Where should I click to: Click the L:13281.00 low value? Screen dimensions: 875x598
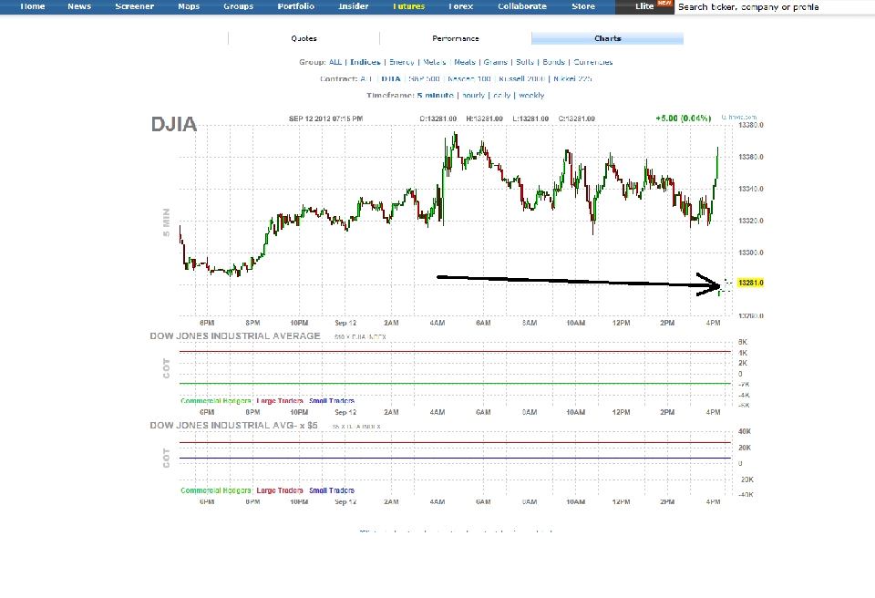tap(530, 119)
